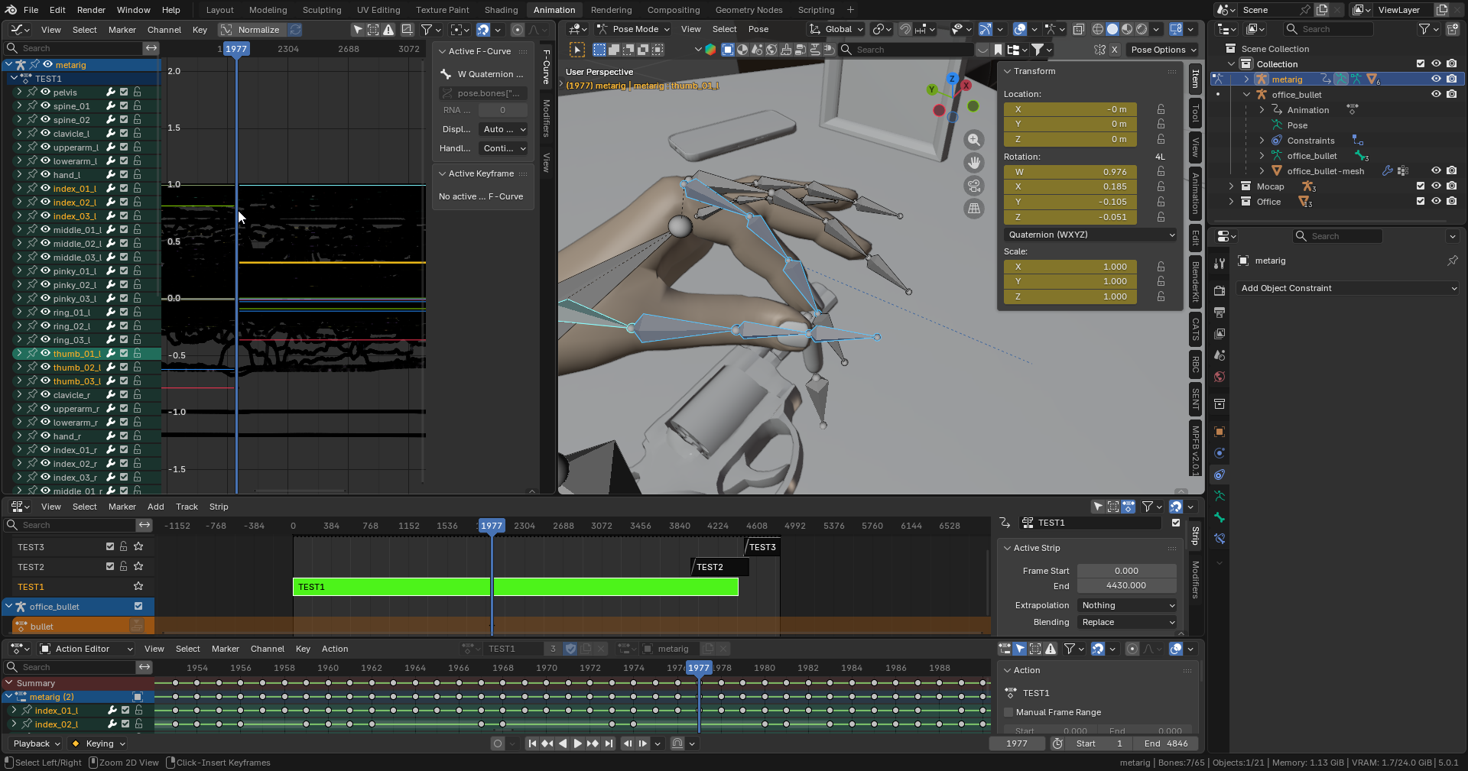1468x771 pixels.
Task: Open Pose menu in 3D viewport
Action: (758, 29)
